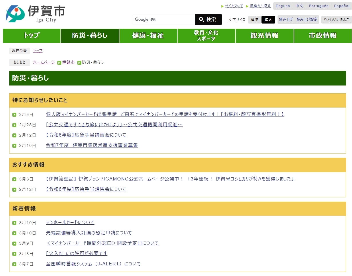This screenshot has width=352, height=276.
Task: Open the 組織から探す link
Action: (x=260, y=6)
